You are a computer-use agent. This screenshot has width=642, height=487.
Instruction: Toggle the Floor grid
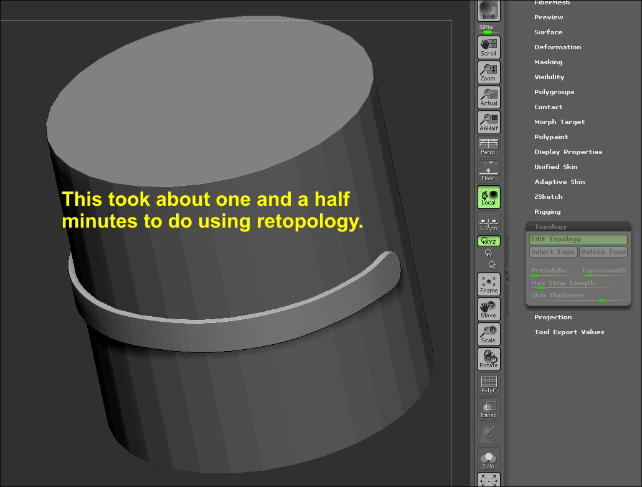(x=488, y=171)
